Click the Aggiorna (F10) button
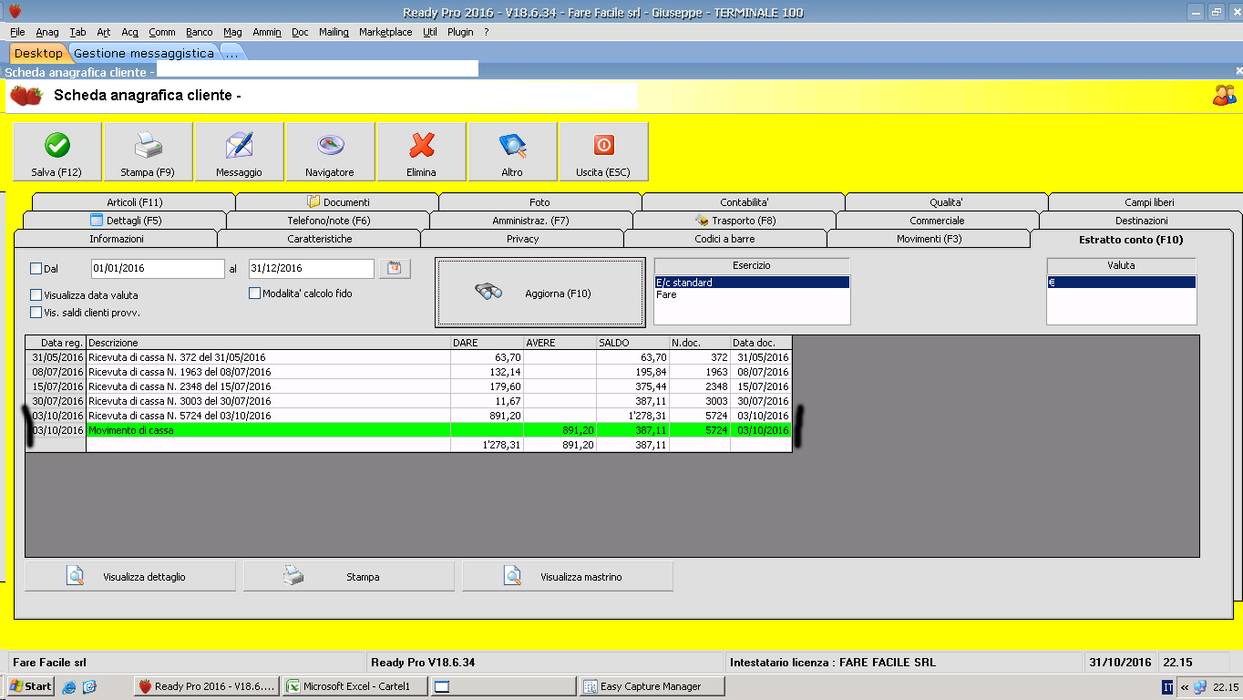Viewport: 1243px width, 700px height. point(539,293)
